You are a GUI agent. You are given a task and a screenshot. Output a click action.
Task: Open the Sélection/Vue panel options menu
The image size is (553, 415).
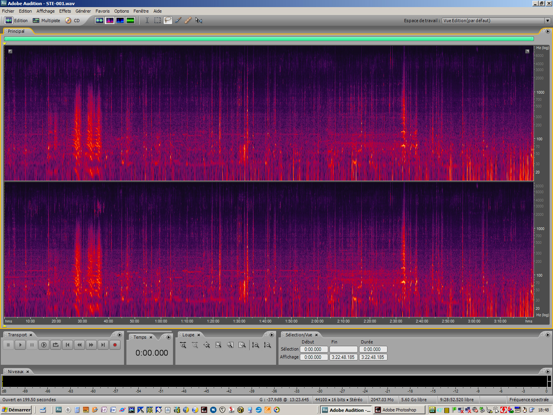click(547, 334)
